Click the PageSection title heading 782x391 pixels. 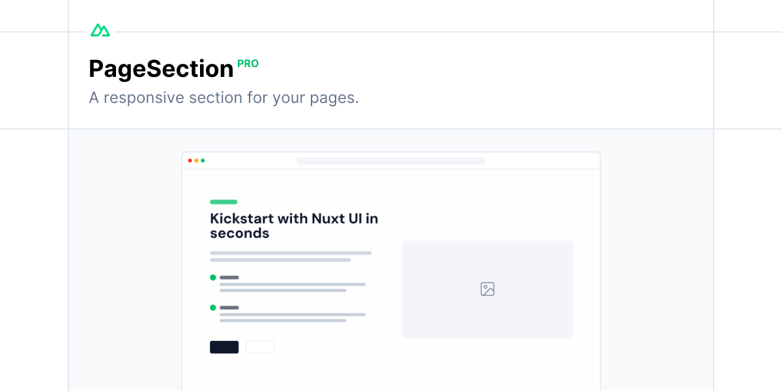coord(161,69)
